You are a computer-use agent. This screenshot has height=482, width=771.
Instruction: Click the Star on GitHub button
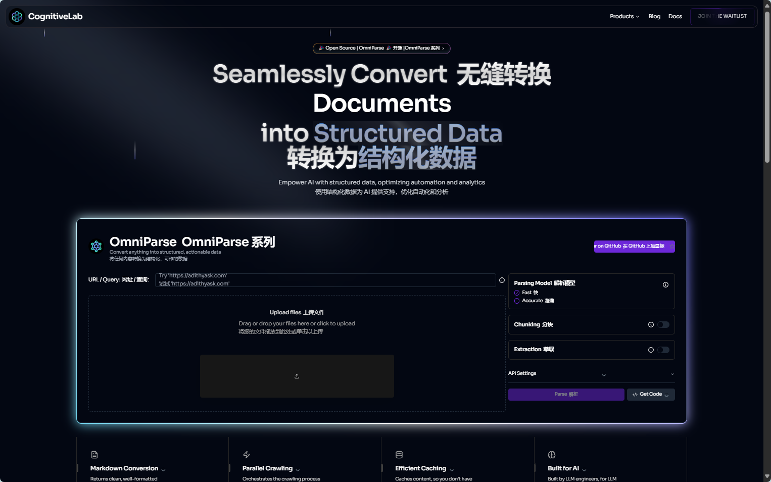pyautogui.click(x=634, y=247)
